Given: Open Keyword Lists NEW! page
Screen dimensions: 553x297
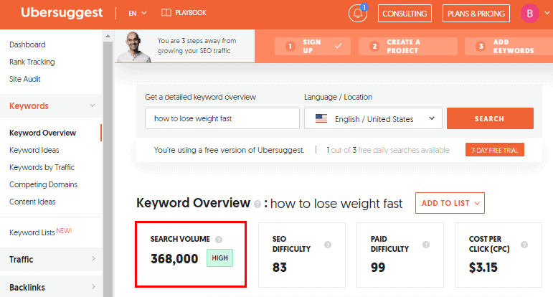Looking at the screenshot, I should pyautogui.click(x=41, y=232).
